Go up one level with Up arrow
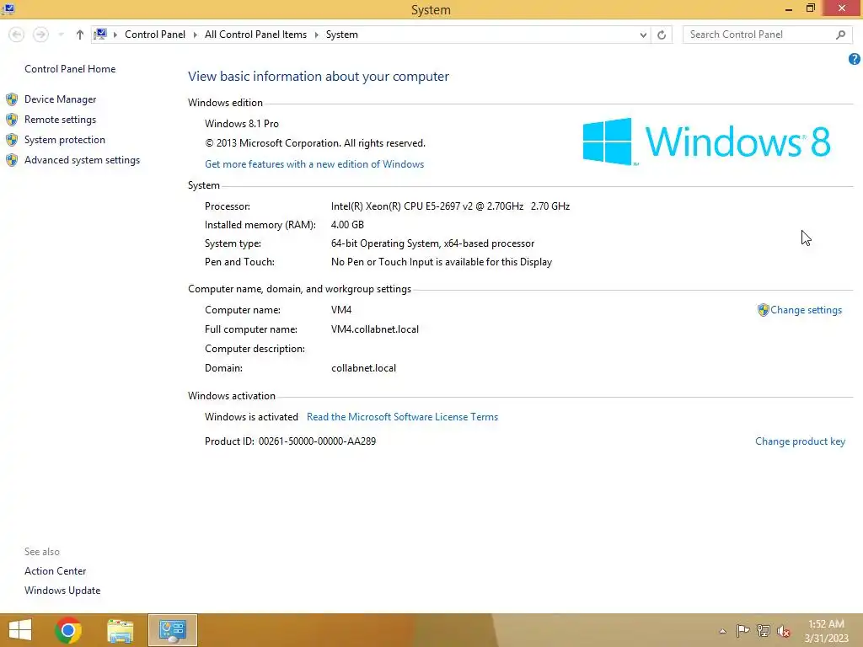This screenshot has height=647, width=863. pyautogui.click(x=80, y=35)
